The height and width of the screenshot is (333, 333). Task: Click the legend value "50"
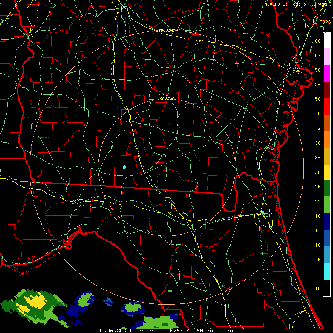pos(318,99)
